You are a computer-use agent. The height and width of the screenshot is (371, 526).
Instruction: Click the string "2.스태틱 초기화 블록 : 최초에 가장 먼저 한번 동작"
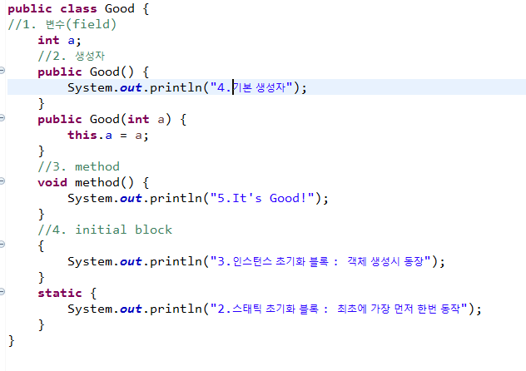click(339, 309)
